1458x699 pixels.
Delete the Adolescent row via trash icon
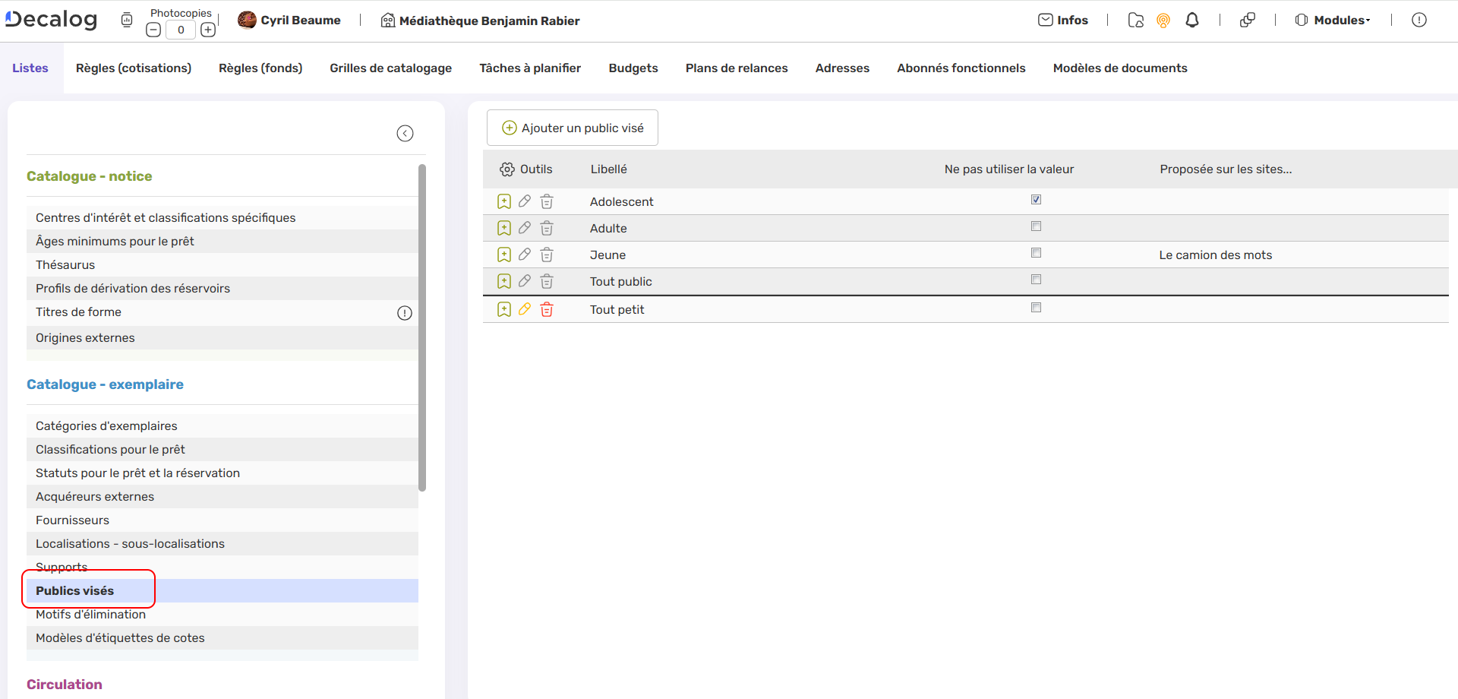point(546,201)
